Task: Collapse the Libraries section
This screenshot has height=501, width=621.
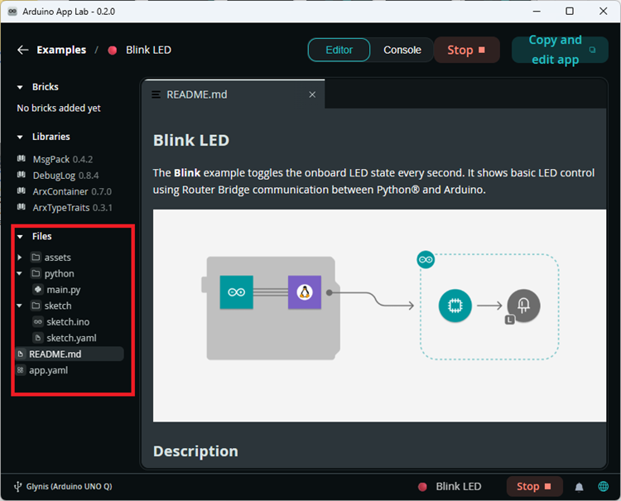Action: [20, 137]
